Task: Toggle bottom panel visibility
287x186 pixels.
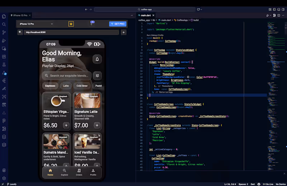Action: [x=279, y=10]
